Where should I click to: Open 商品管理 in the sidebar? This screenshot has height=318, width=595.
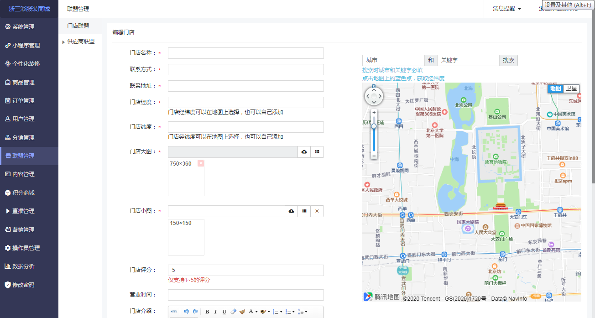(x=29, y=82)
